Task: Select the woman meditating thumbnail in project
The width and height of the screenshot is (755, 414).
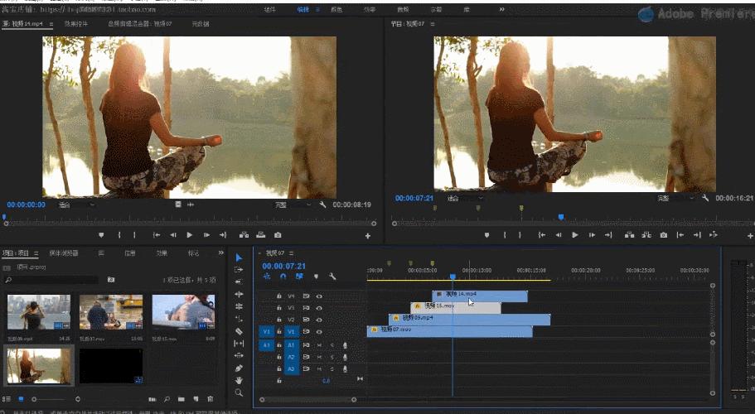Action: (39, 365)
